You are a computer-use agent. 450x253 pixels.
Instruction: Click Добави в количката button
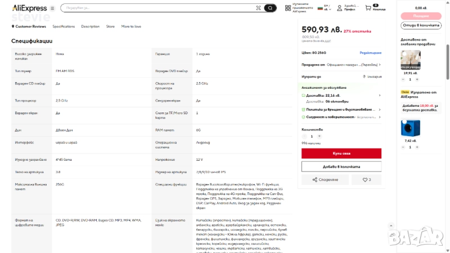click(341, 166)
